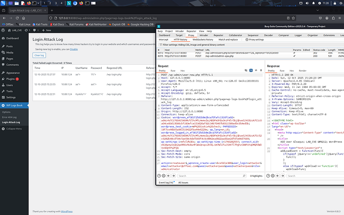This screenshot has height=215, width=344.
Task: Reload the current page in Firefox
Action: point(17,18)
